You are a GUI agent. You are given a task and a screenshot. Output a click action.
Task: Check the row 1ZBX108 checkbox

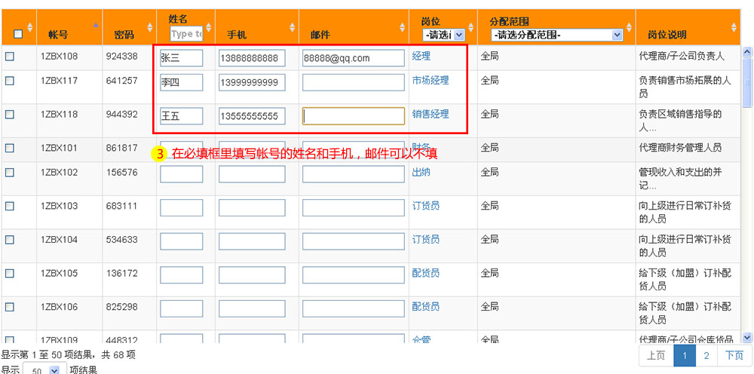click(10, 57)
